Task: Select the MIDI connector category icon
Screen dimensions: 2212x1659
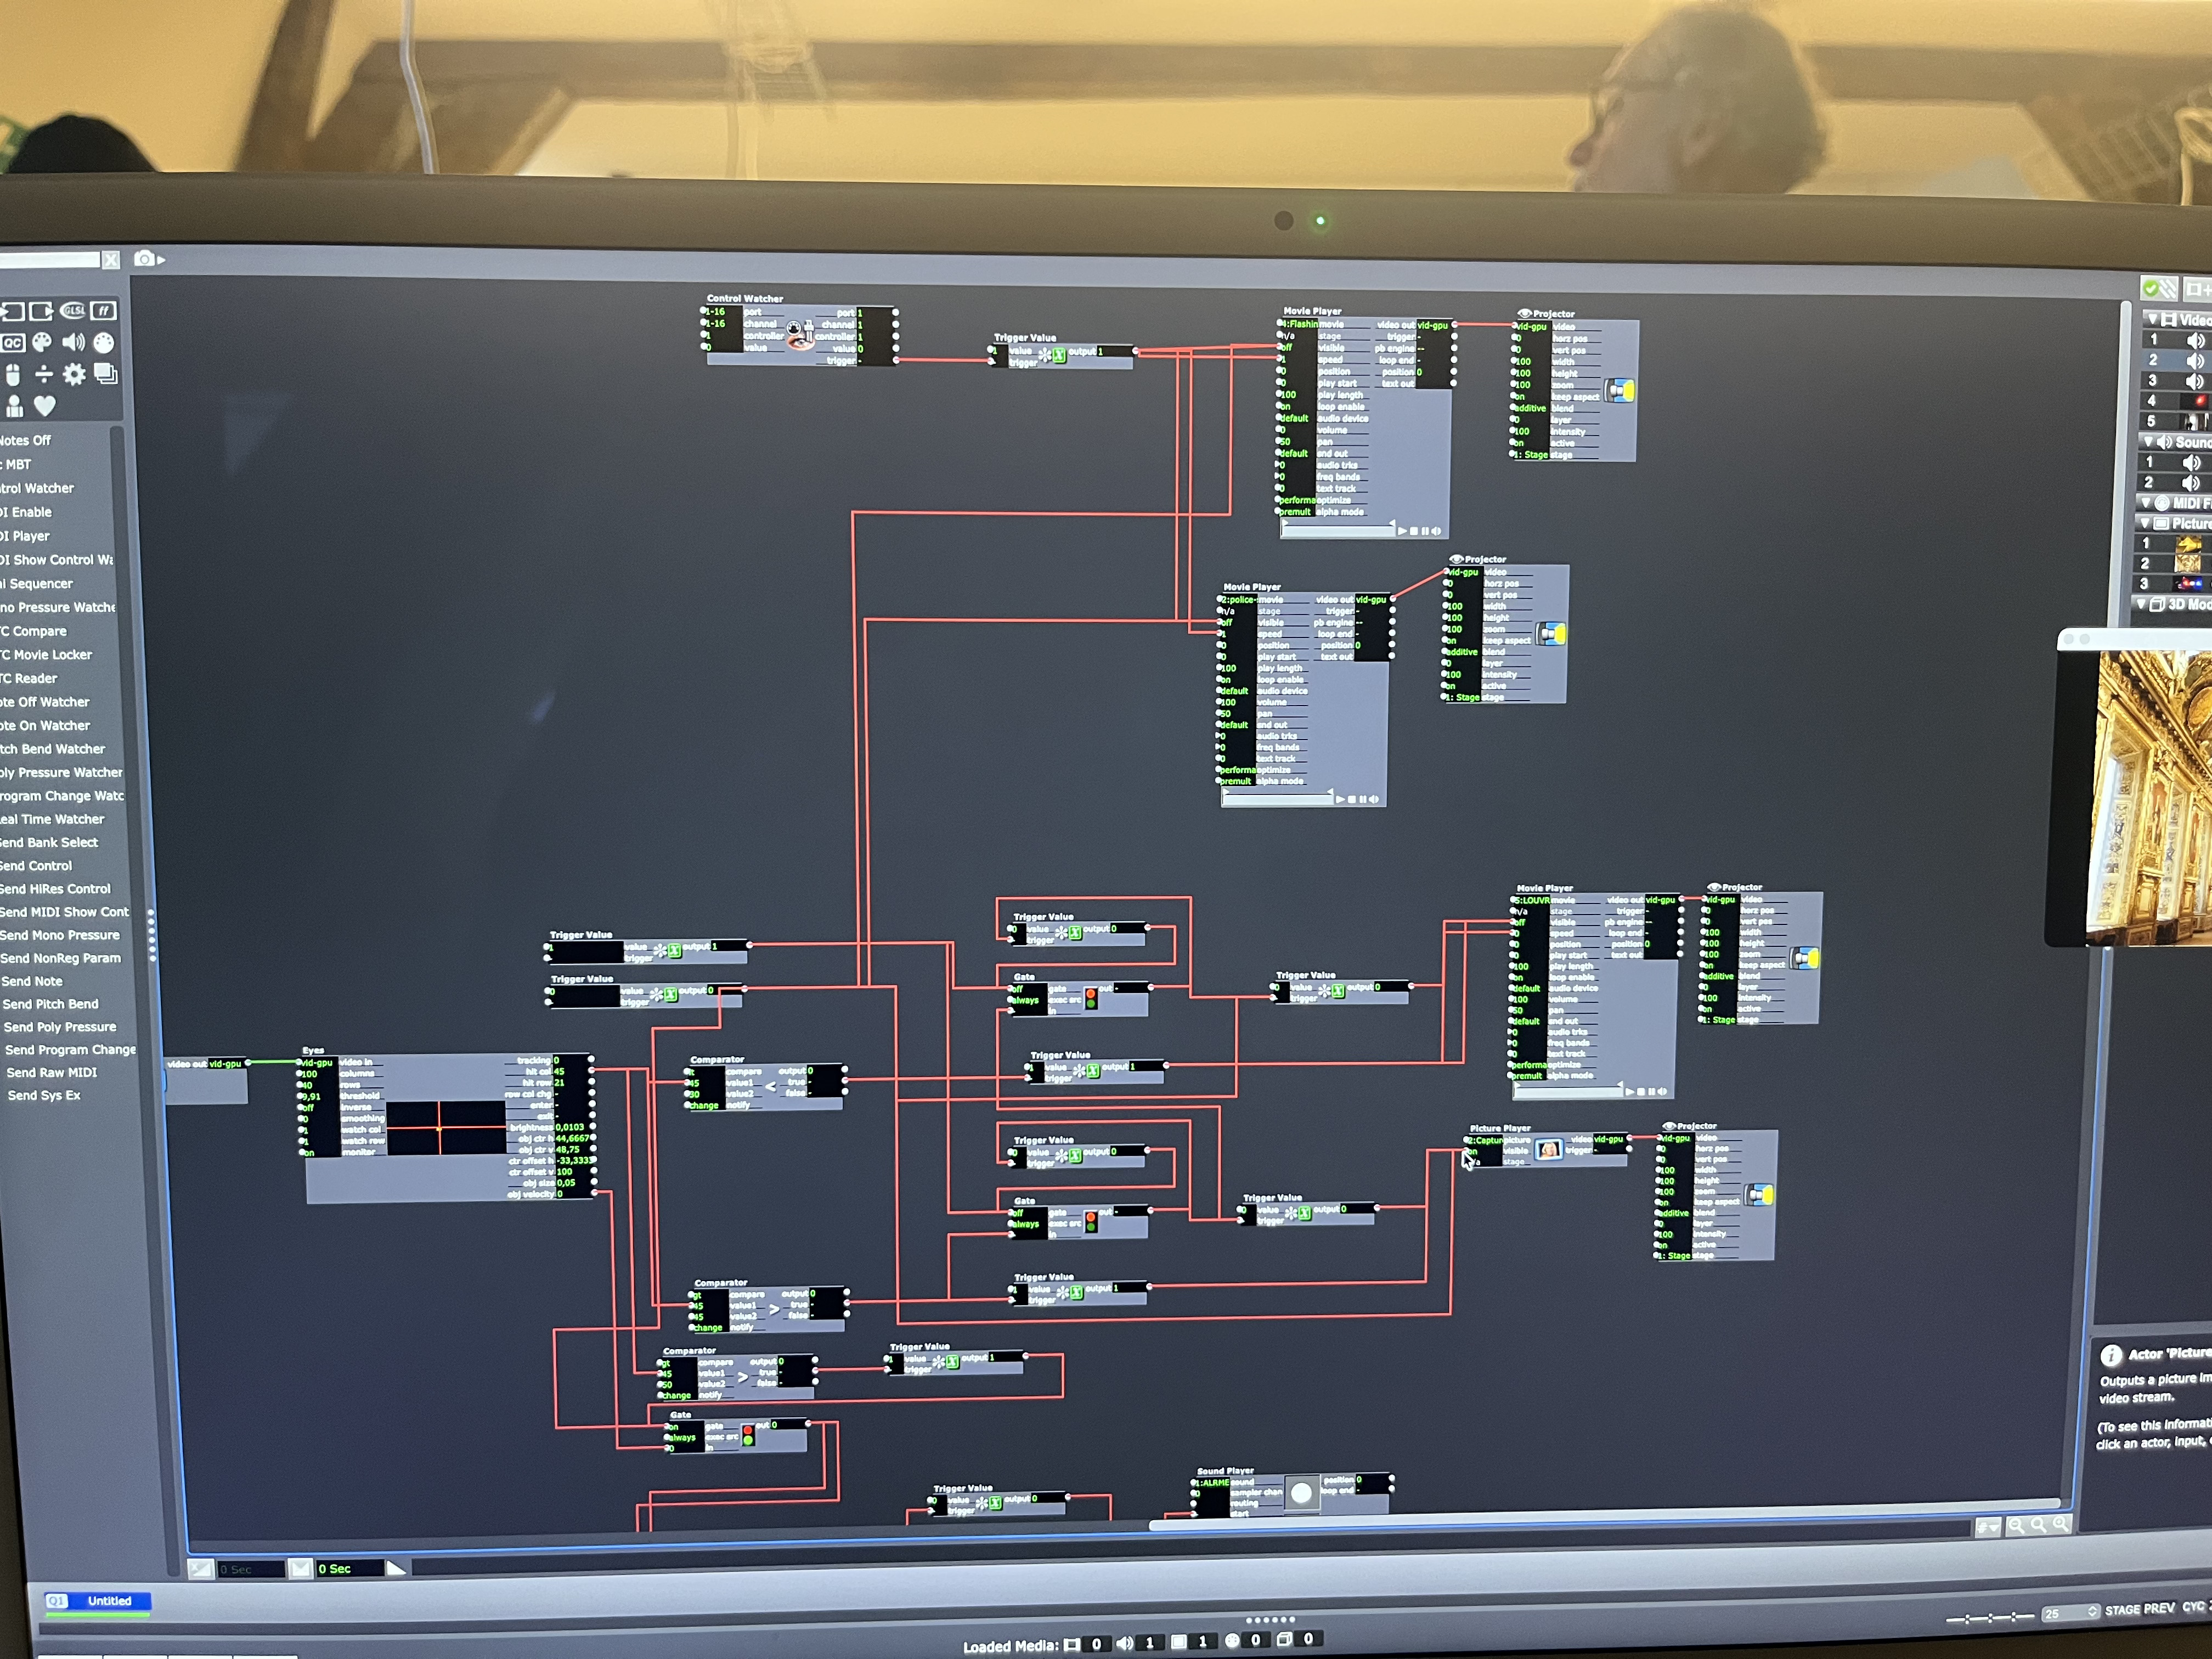Action: point(104,343)
